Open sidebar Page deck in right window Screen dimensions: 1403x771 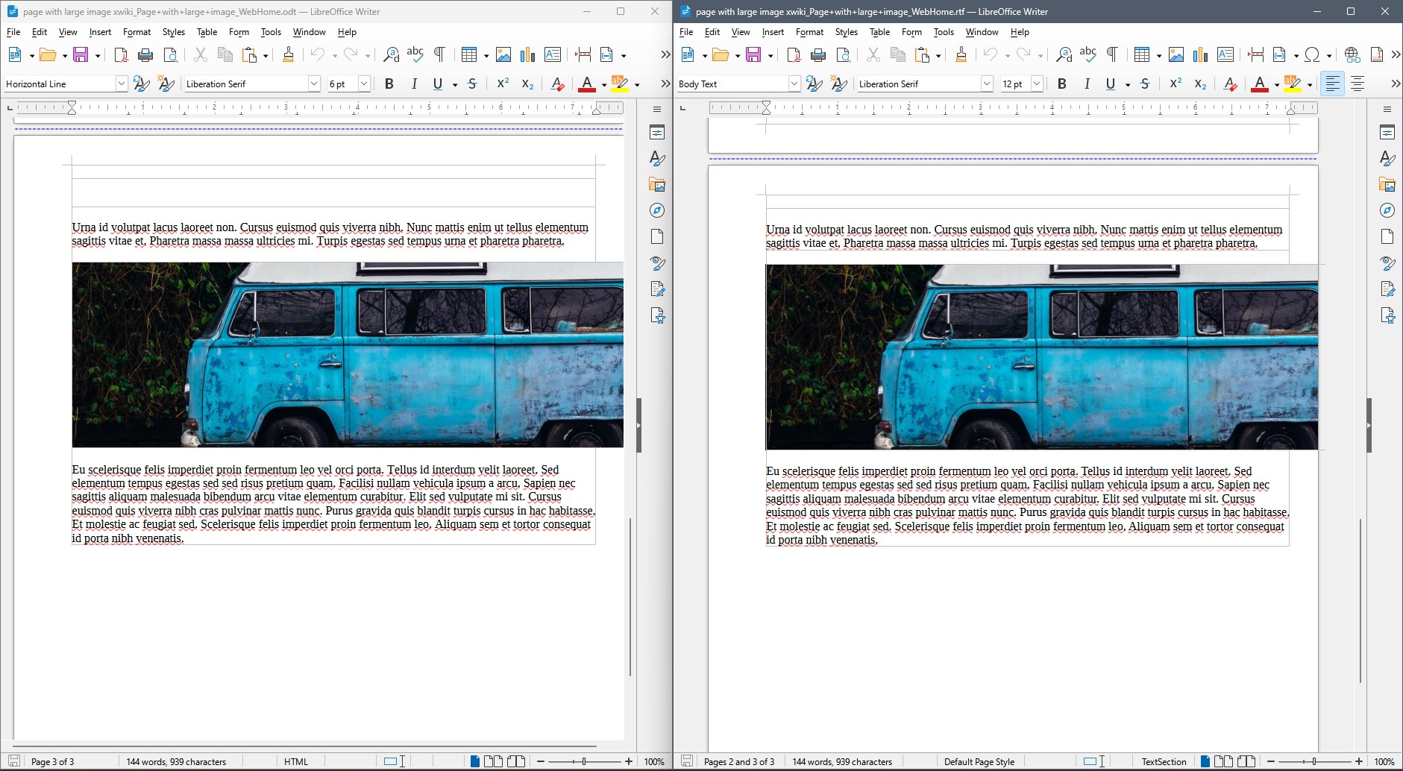1387,237
